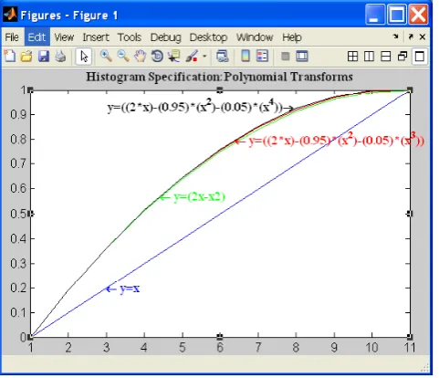Image resolution: width=439 pixels, height=378 pixels.
Task: Open the Window menu
Action: coord(255,37)
